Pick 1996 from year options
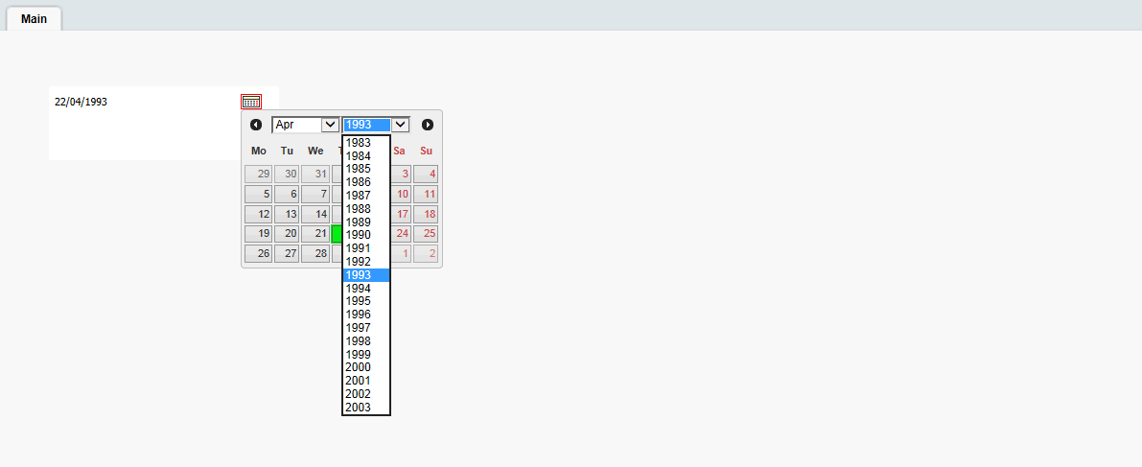Screen dimensions: 1142x467 [366, 314]
